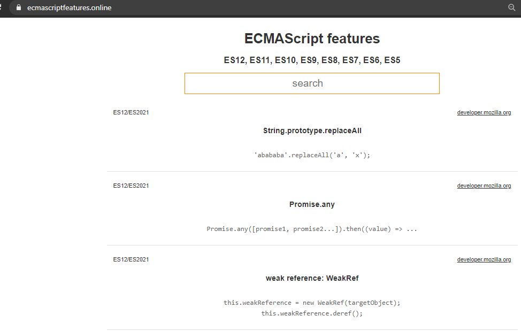Click inside the search input field
521x331 pixels.
[x=312, y=83]
